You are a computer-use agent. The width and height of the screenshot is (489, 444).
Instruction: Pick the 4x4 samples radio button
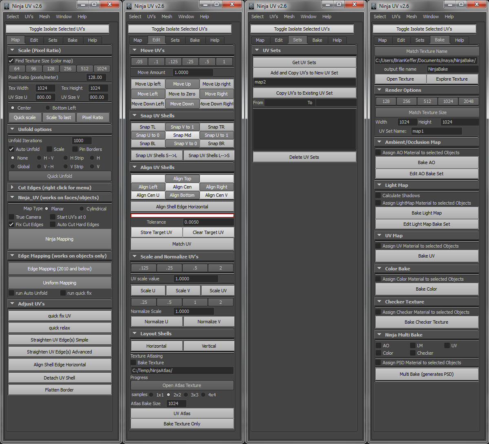pos(204,395)
